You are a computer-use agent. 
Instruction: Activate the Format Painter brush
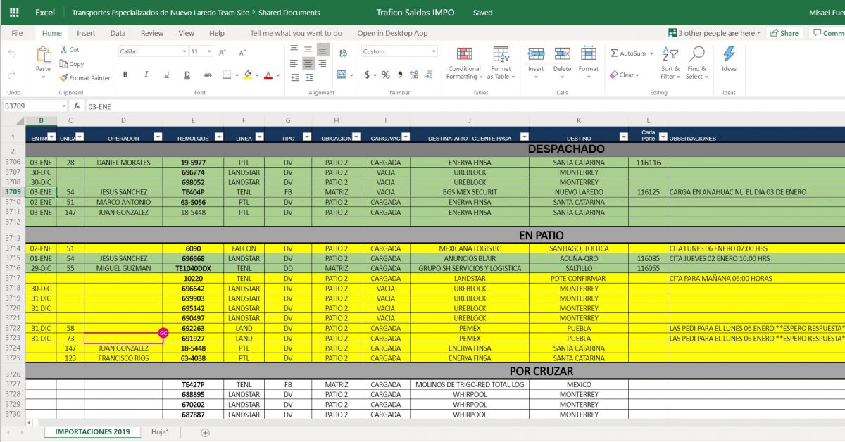click(x=85, y=78)
